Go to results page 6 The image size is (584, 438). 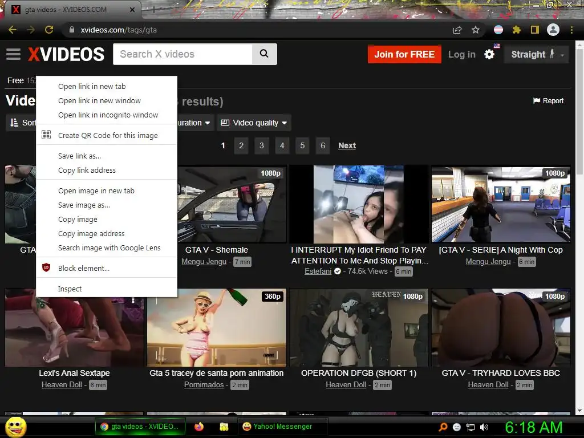(x=323, y=145)
